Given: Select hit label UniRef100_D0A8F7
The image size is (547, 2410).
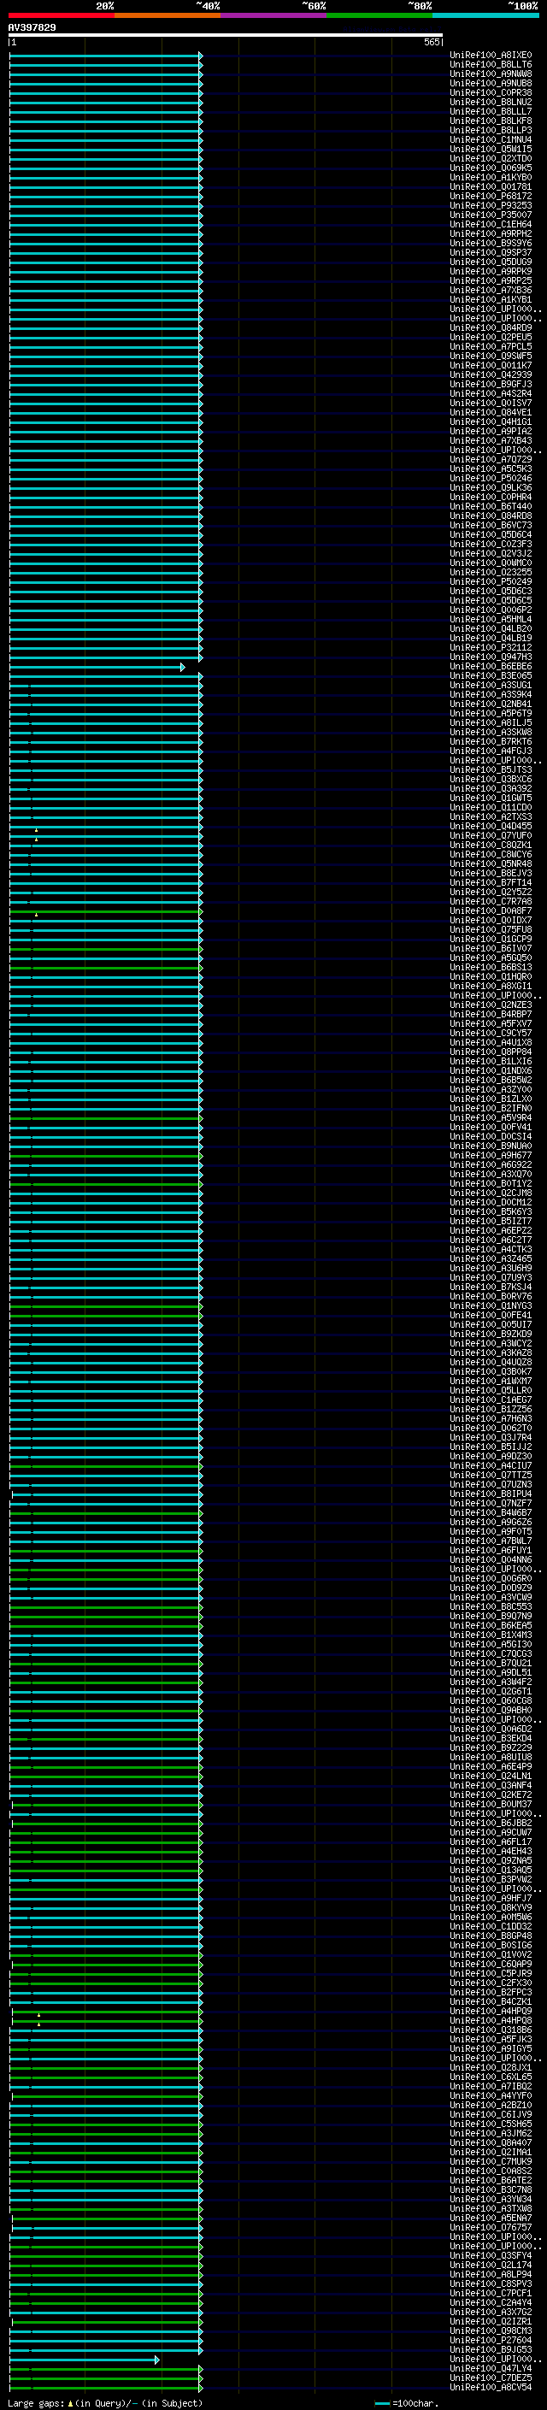Looking at the screenshot, I should 491,910.
